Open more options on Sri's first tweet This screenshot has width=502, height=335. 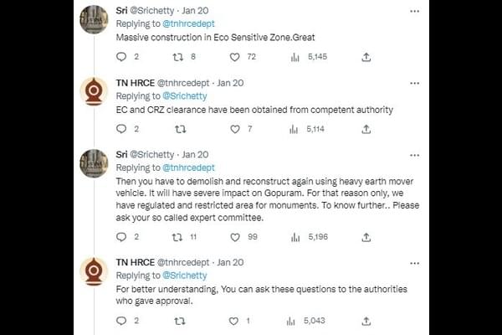coord(415,12)
